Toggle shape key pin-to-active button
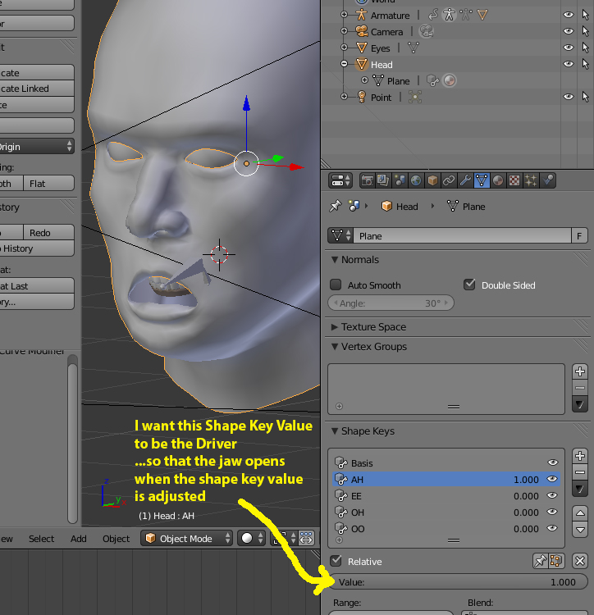 tap(540, 561)
